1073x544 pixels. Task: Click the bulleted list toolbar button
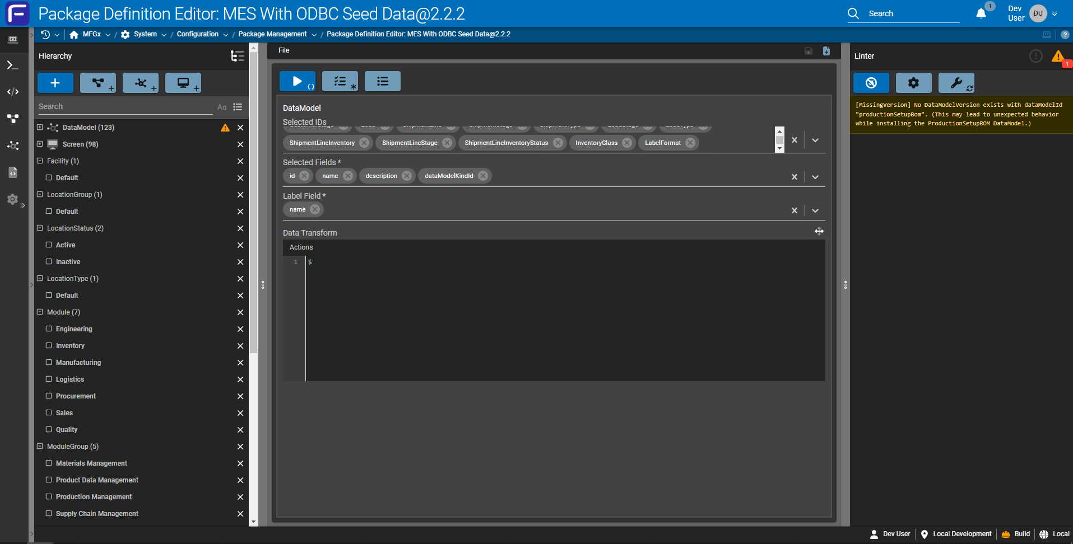pyautogui.click(x=383, y=81)
